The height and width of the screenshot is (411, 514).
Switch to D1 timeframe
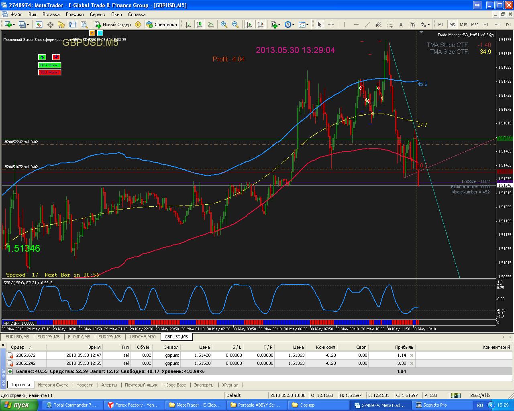508,24
